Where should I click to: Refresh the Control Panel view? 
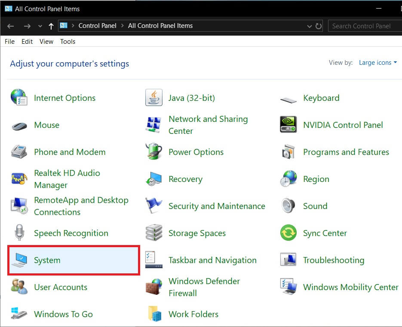point(319,26)
